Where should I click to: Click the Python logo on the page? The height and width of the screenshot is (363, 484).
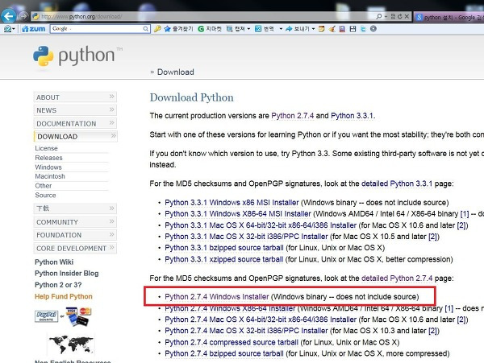pyautogui.click(x=77, y=56)
